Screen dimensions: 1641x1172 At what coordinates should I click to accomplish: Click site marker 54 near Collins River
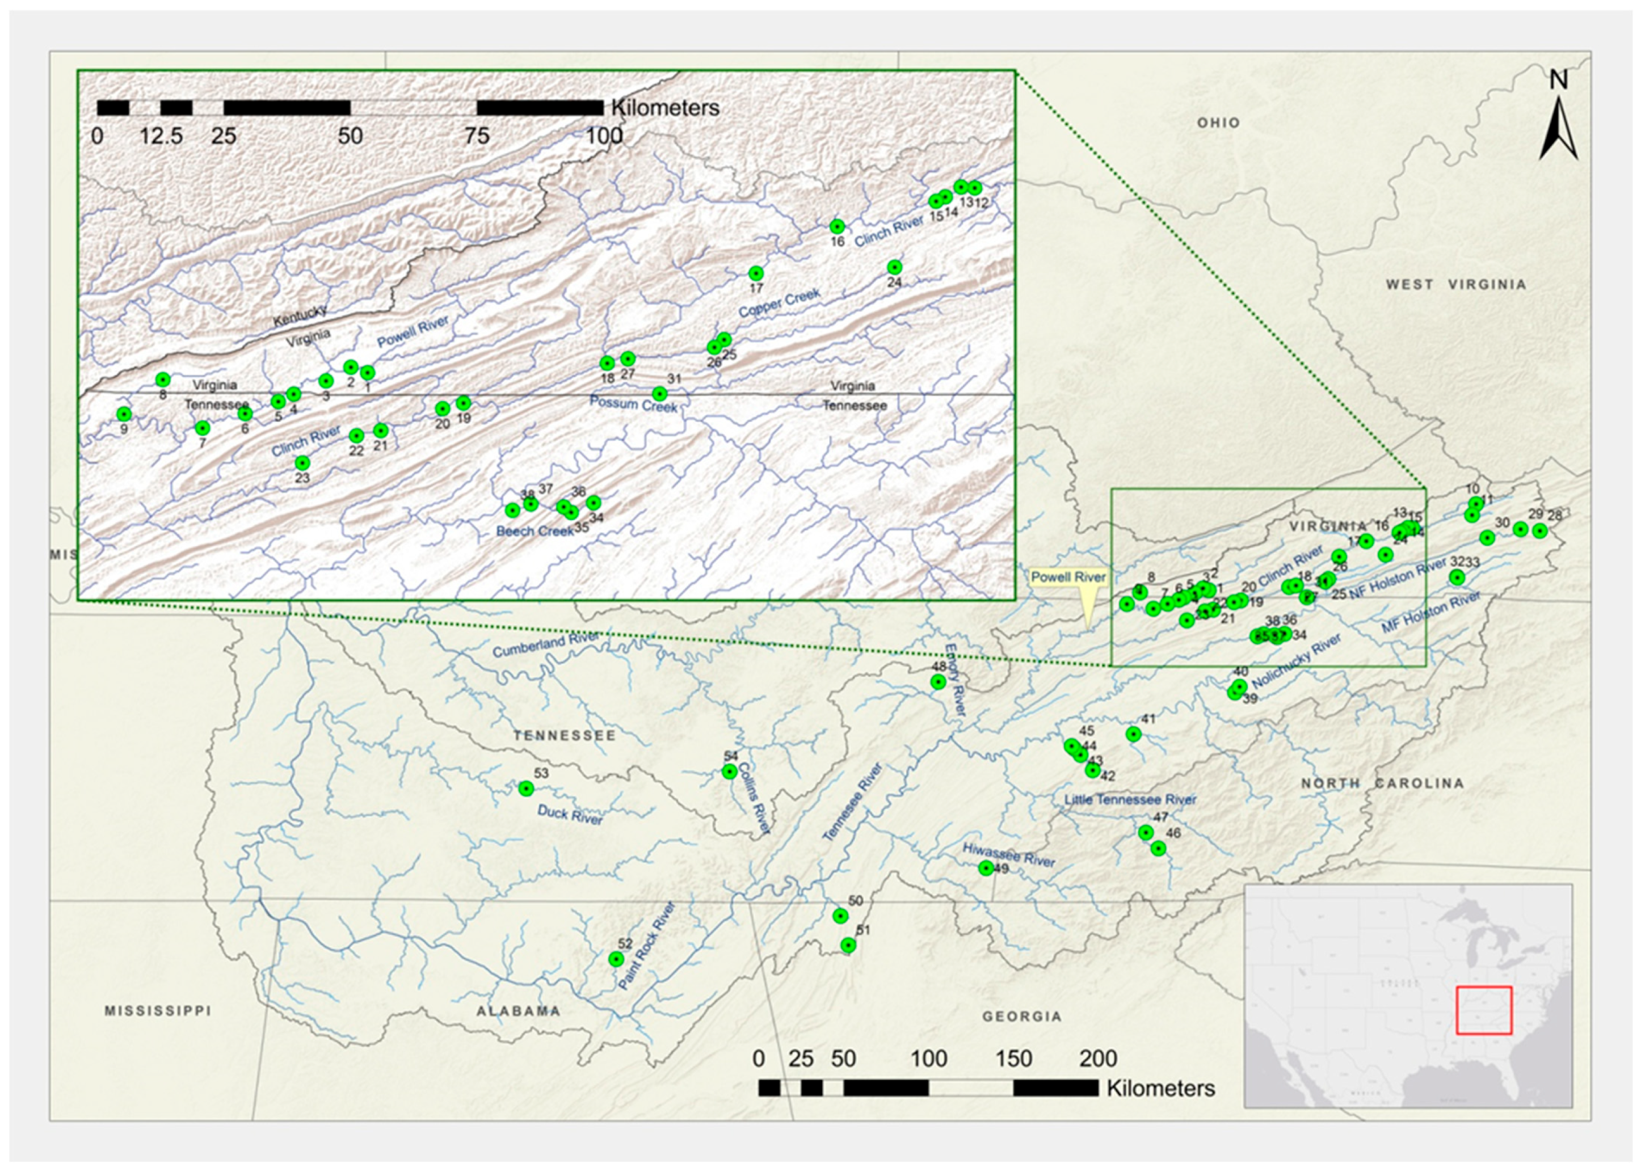click(730, 772)
